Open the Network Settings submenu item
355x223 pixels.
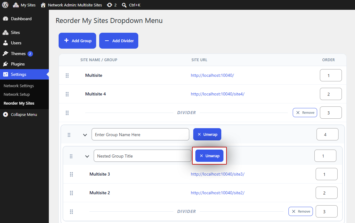(19, 86)
